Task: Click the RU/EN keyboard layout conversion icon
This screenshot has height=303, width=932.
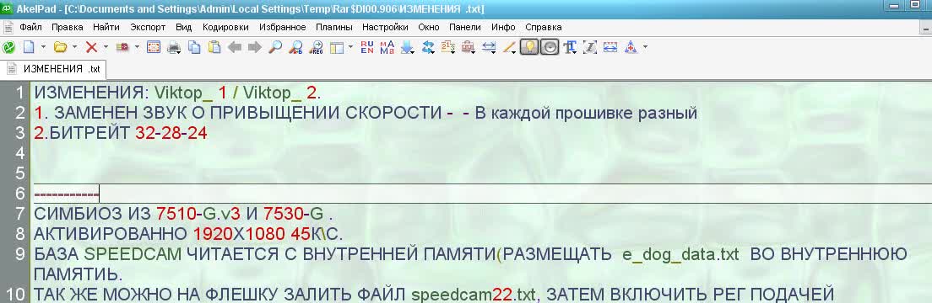Action: (x=367, y=47)
